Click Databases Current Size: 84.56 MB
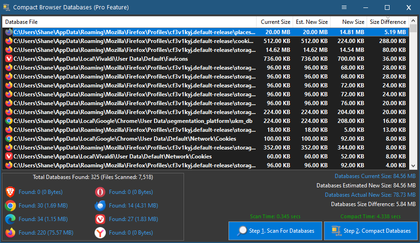 (375, 176)
